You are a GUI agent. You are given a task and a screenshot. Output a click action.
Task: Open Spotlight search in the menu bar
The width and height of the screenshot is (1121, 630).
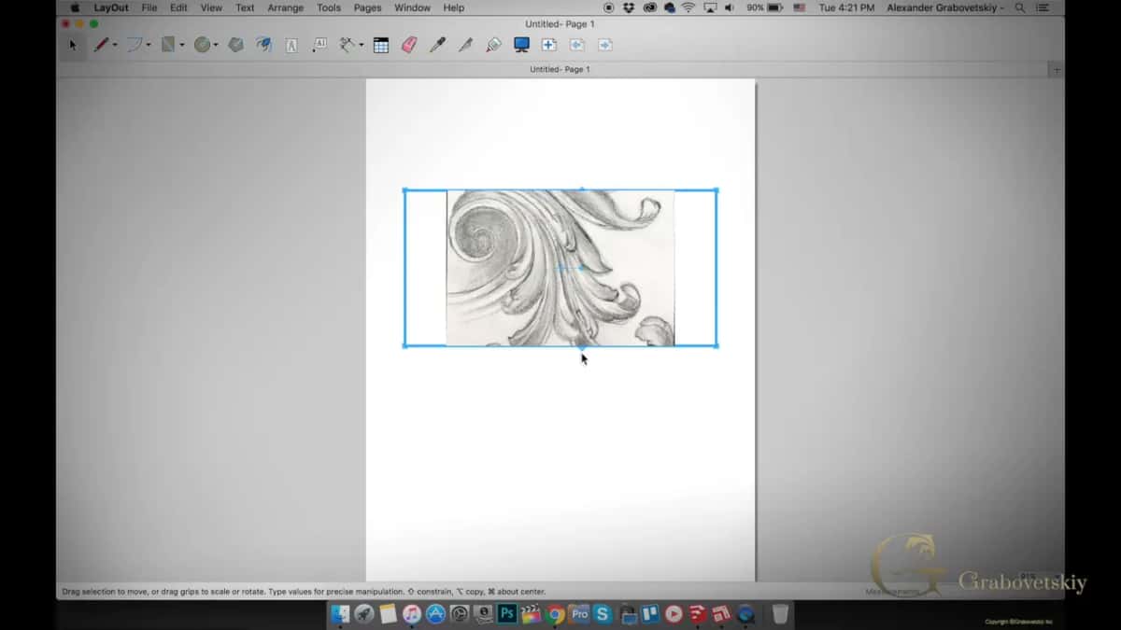1020,7
